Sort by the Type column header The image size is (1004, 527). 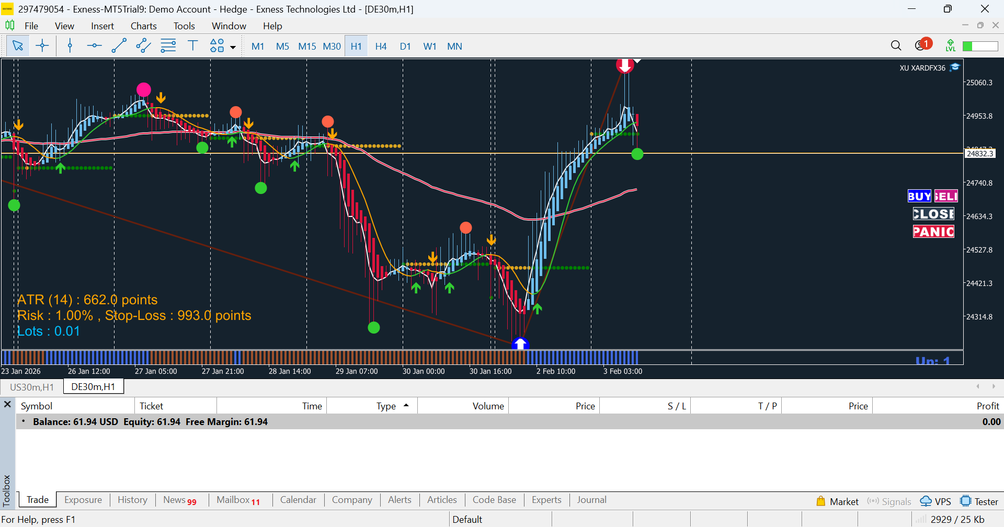tap(386, 406)
